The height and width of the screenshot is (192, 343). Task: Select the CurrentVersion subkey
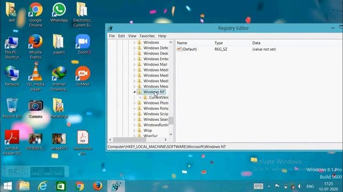pos(159,97)
